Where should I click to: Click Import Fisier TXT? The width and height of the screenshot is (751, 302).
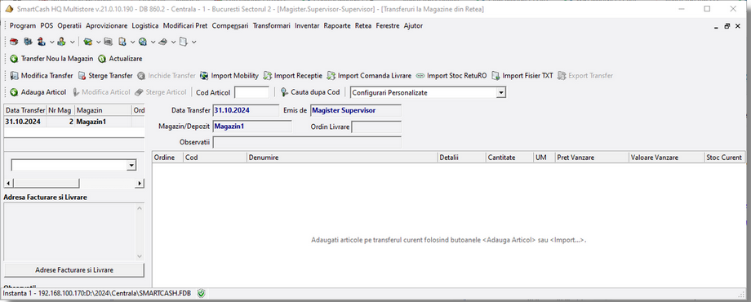[x=522, y=76]
